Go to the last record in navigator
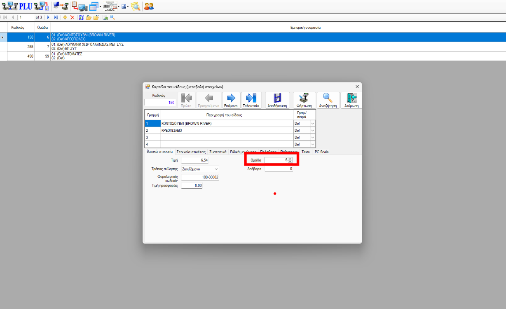The width and height of the screenshot is (506, 309). pyautogui.click(x=56, y=17)
